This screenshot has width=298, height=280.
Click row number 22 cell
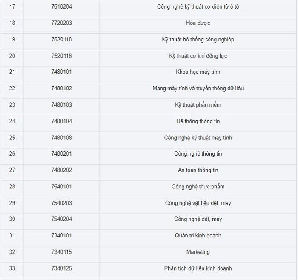pos(12,89)
